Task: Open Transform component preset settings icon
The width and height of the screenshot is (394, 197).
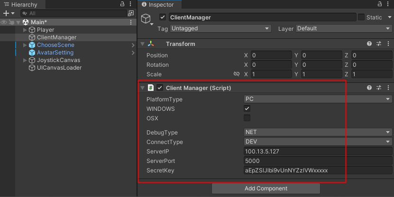Action: coord(379,44)
